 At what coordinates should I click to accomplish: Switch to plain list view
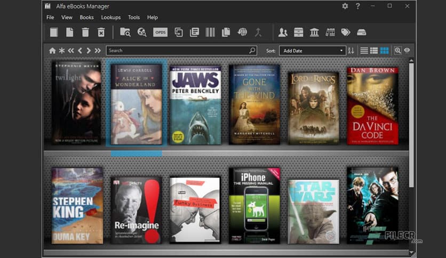[x=364, y=51]
